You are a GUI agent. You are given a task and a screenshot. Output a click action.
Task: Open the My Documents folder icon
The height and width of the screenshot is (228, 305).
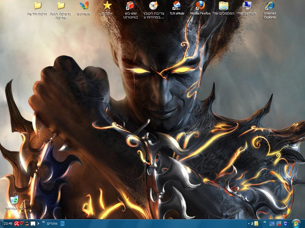[x=223, y=6]
